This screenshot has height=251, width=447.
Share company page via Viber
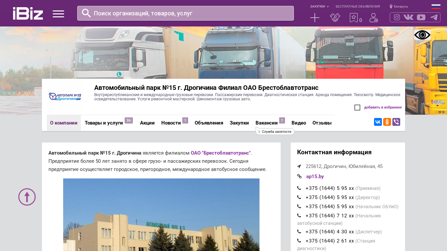tap(396, 122)
